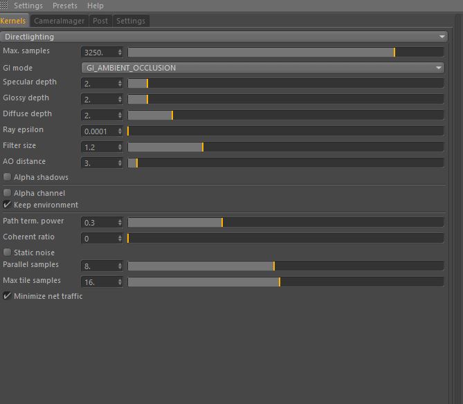Click the Max. samples stepper arrows
This screenshot has width=463, height=404.
[120, 53]
